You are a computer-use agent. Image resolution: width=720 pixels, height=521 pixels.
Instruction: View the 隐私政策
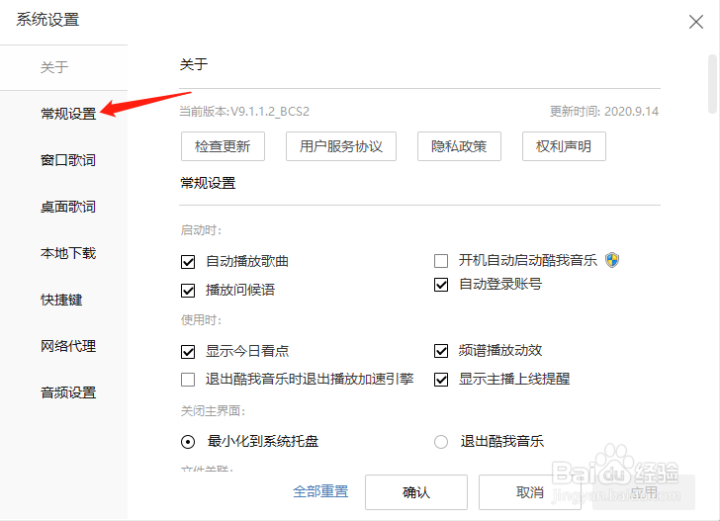459,146
